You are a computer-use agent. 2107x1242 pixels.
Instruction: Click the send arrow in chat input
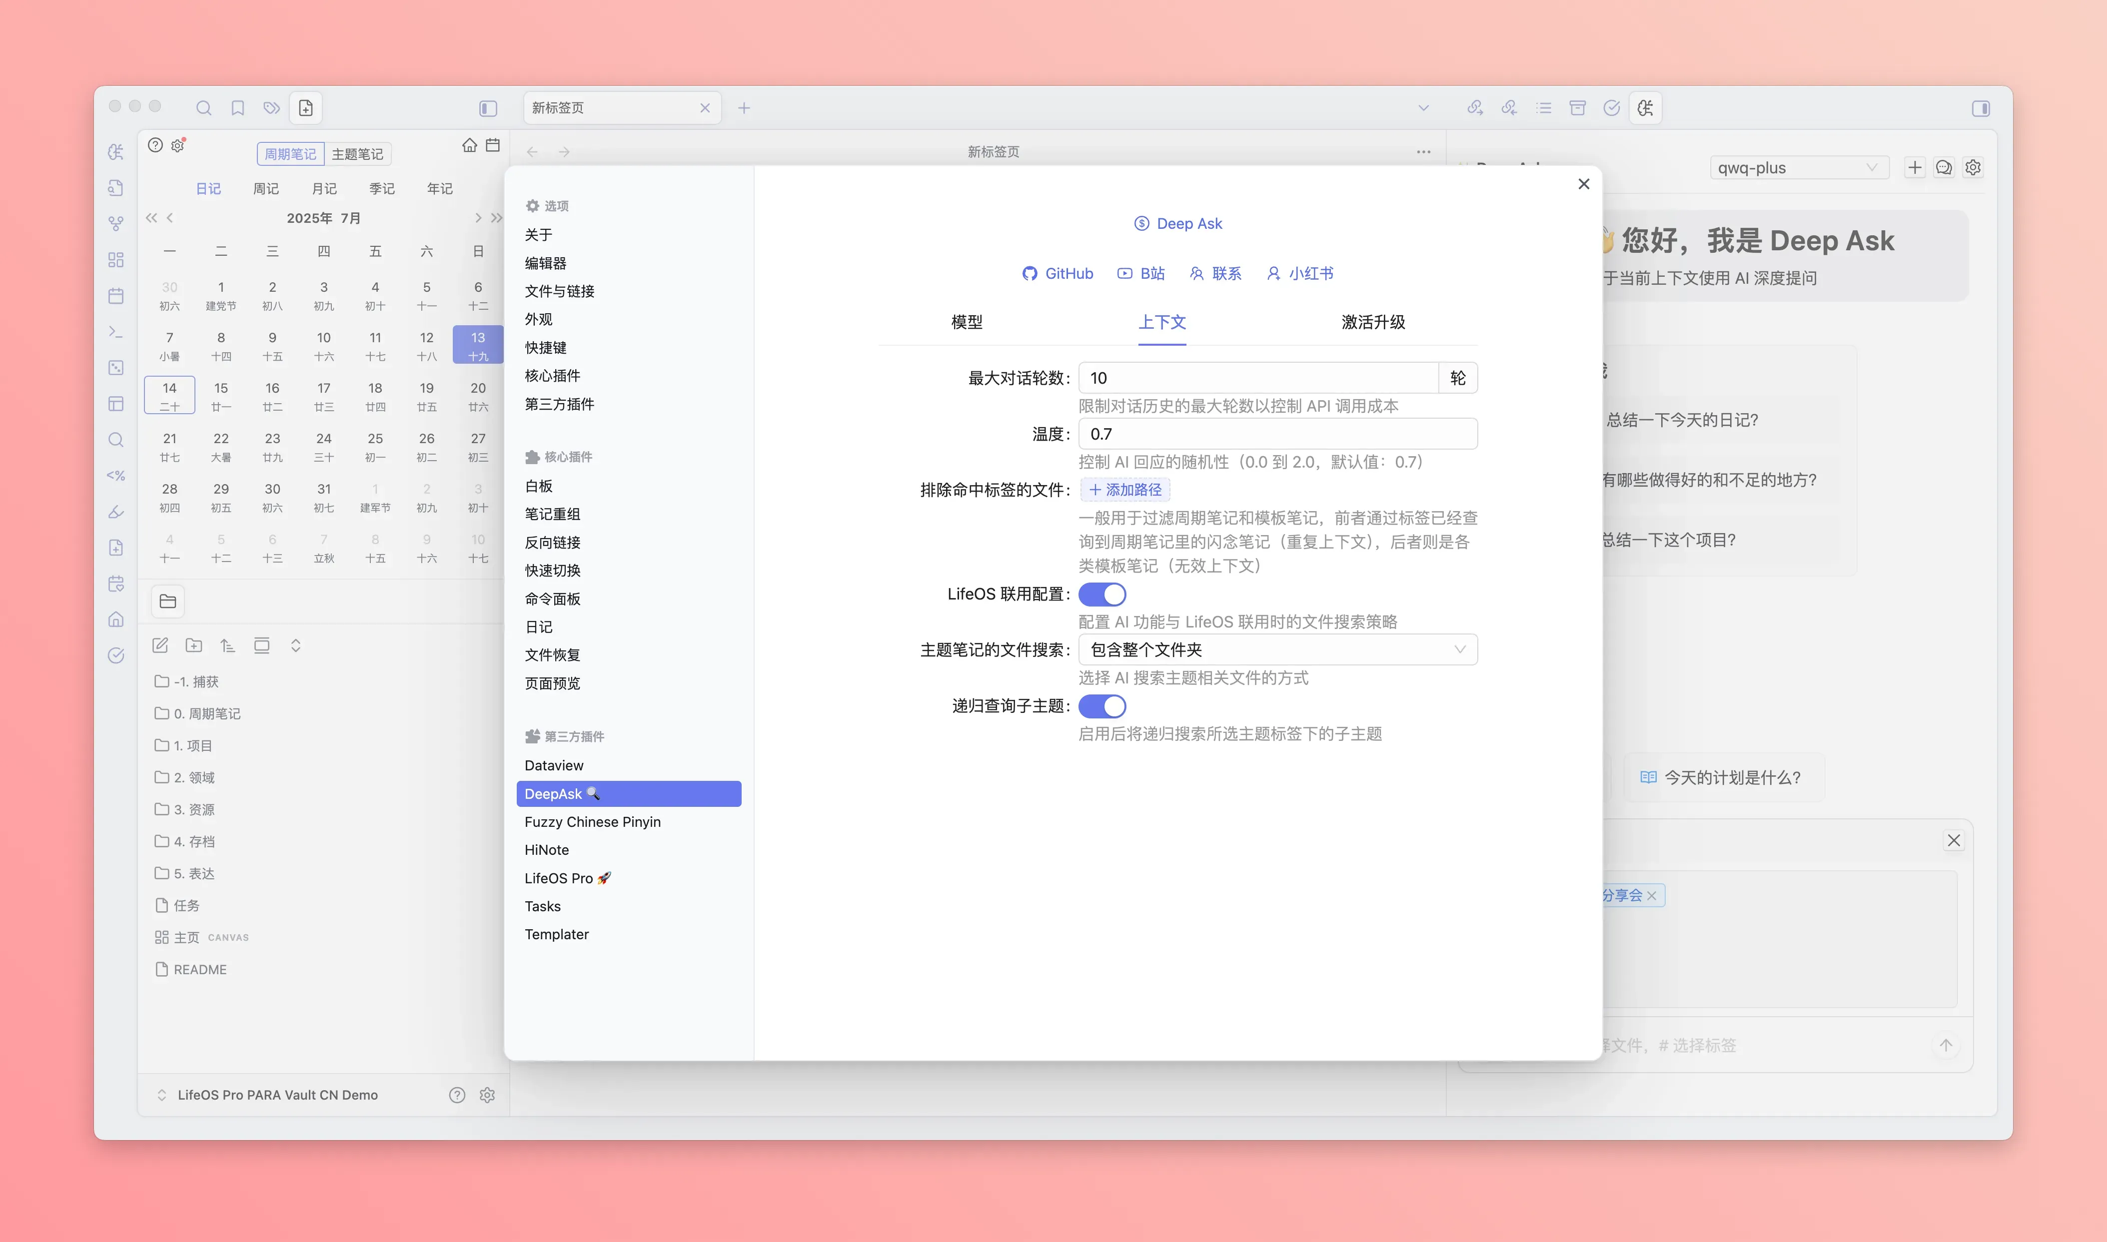click(1946, 1045)
